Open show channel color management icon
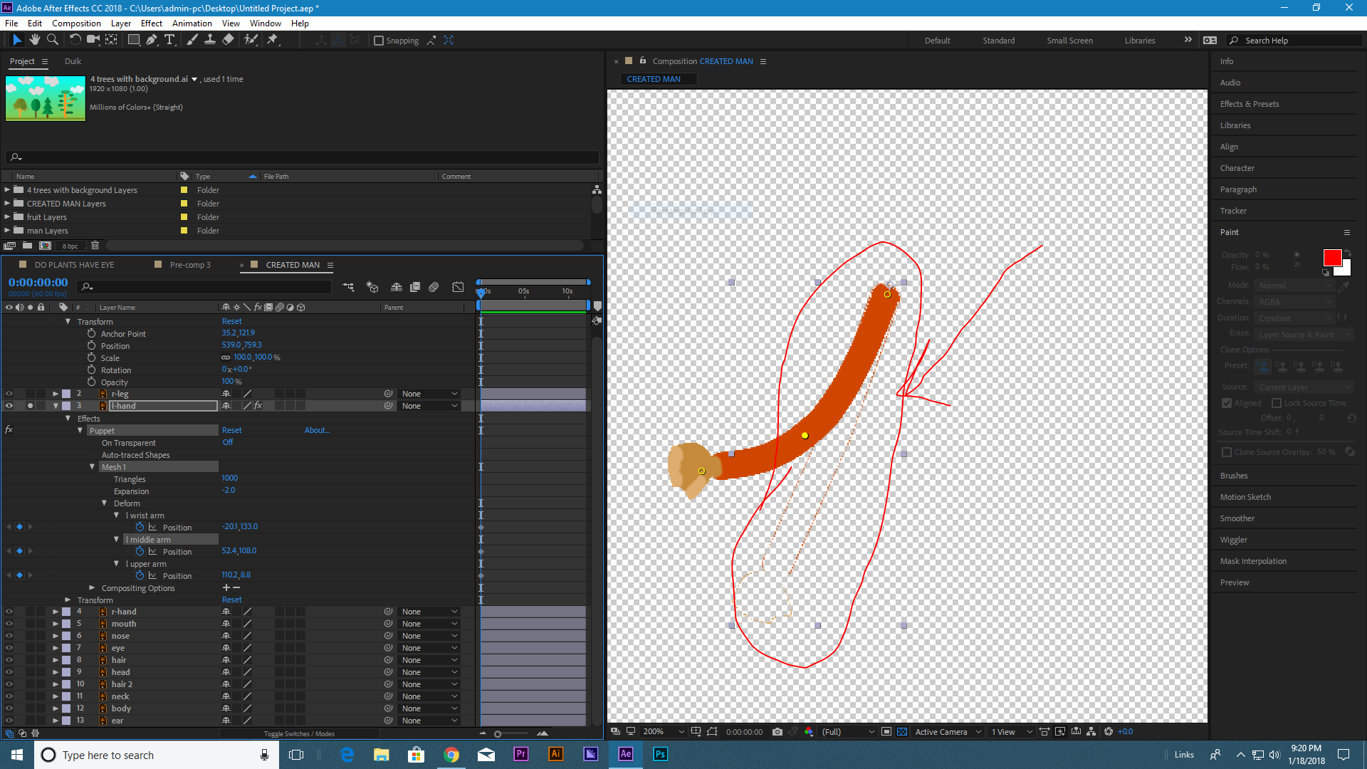The width and height of the screenshot is (1367, 769). point(809,731)
